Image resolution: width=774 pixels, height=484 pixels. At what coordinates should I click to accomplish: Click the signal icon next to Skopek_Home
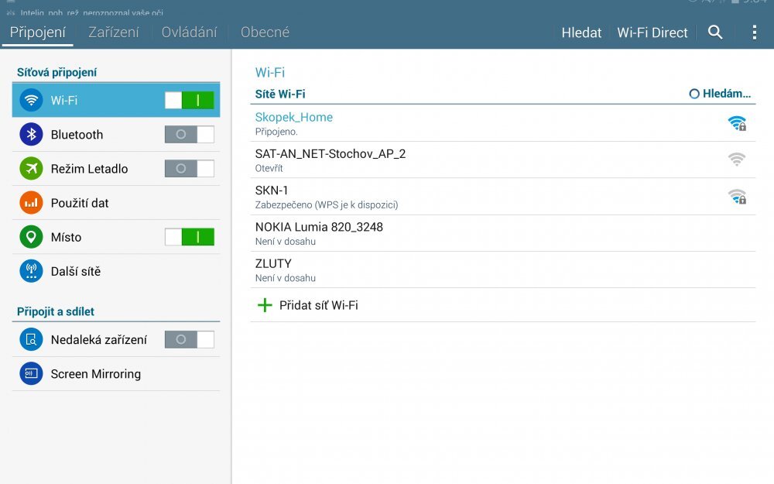pyautogui.click(x=738, y=122)
